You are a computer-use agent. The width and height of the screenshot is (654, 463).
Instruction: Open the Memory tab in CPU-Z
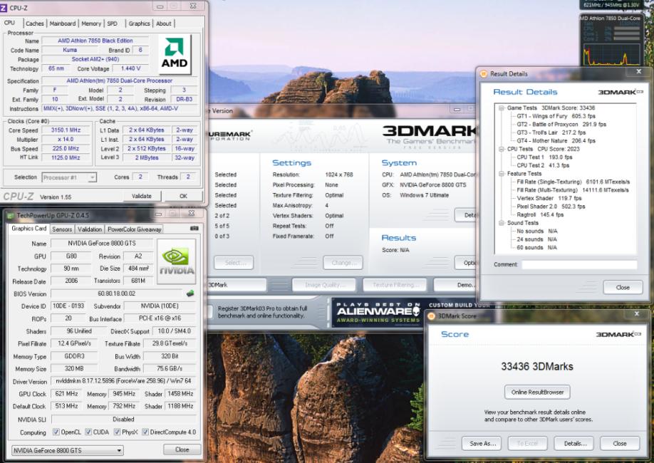click(91, 24)
